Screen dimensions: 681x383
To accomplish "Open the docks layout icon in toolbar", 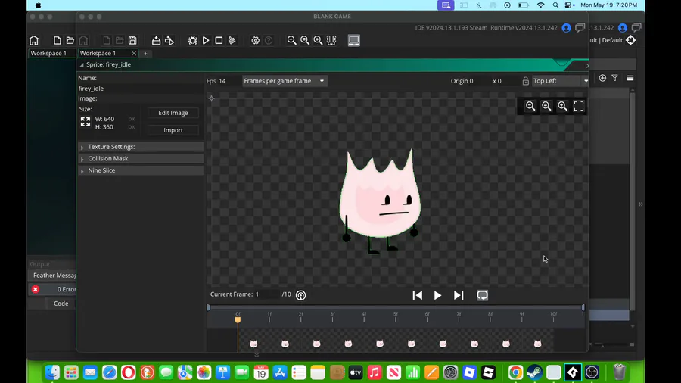I will point(331,40).
